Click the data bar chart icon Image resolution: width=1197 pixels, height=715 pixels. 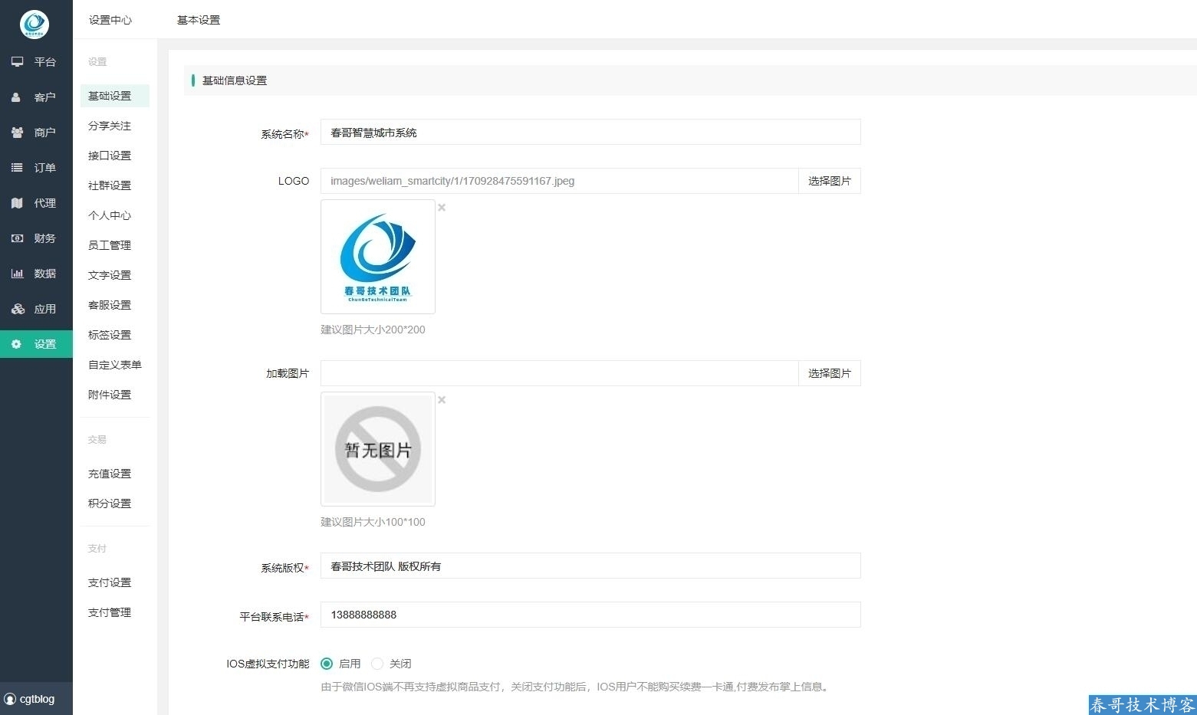[17, 274]
